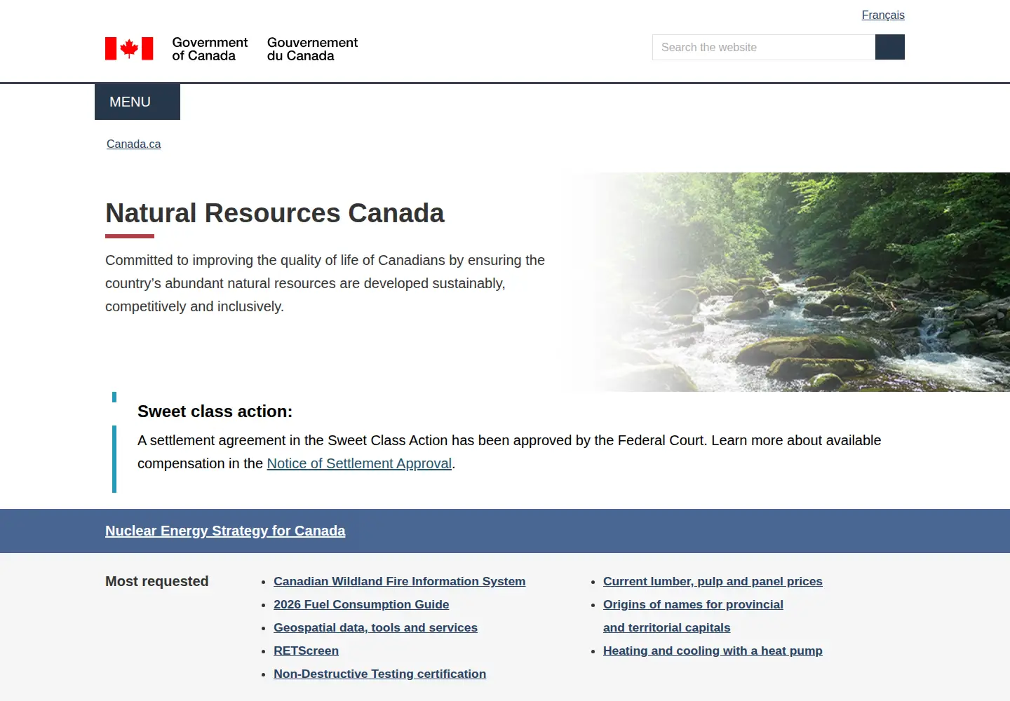Click the 'Gouvernement du Canada' wordmark text
The image size is (1010, 701).
coord(312,49)
